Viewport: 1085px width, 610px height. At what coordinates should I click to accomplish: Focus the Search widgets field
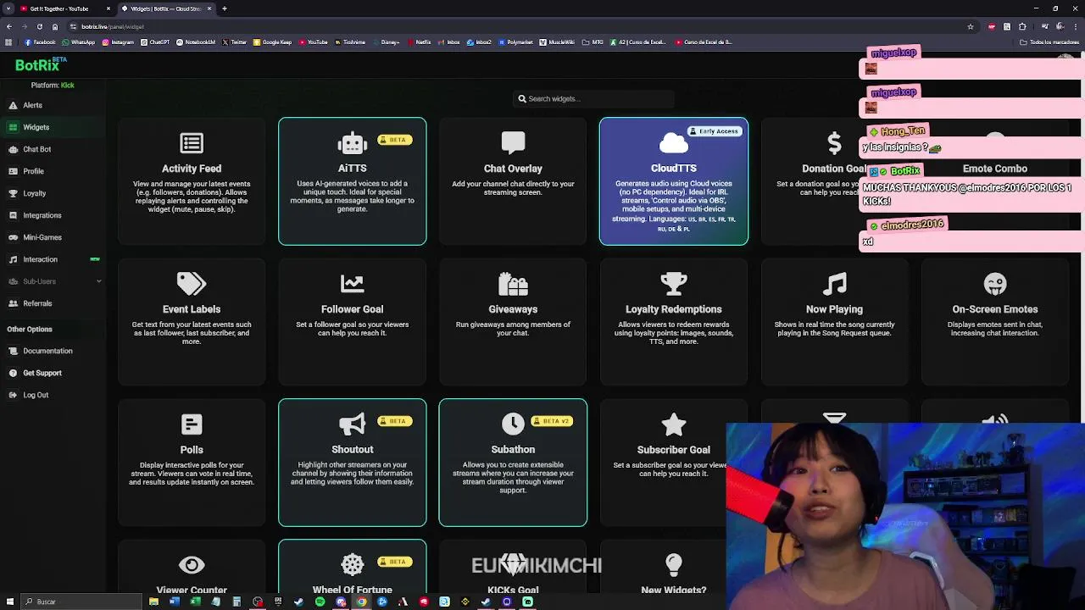coord(593,98)
